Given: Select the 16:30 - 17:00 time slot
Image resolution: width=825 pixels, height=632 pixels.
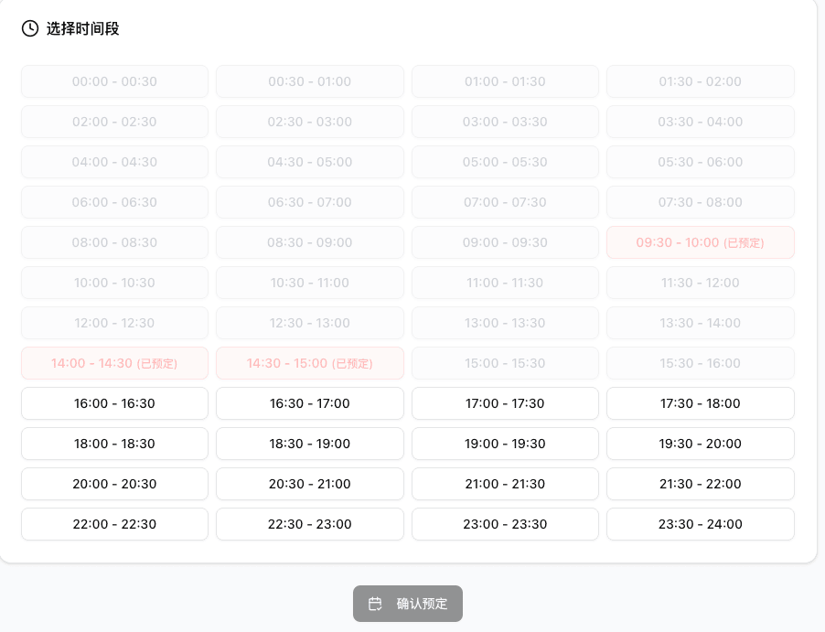Looking at the screenshot, I should point(309,403).
